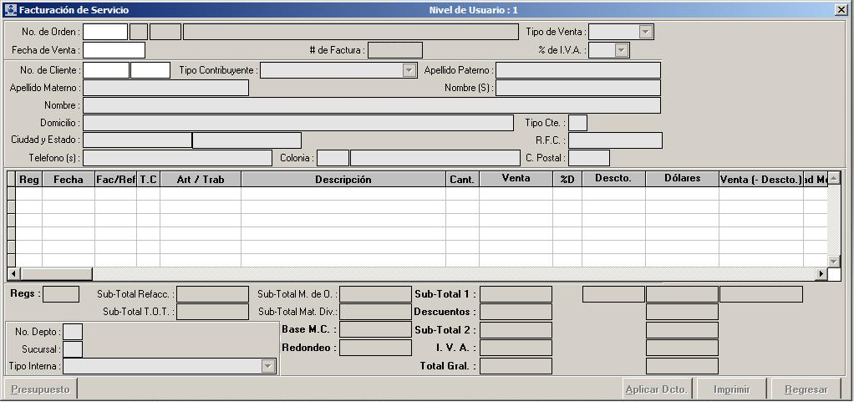Expand the % de I.V.A. dropdown
Screen dimensions: 854x402
[x=621, y=50]
